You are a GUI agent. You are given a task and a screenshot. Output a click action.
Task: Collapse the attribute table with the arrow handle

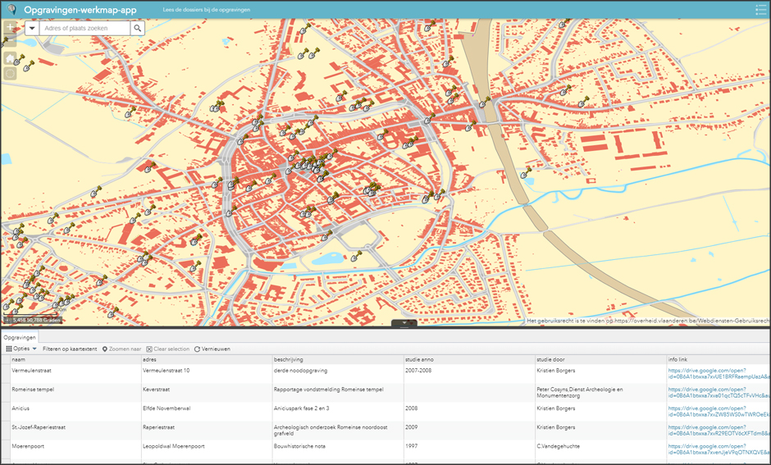click(x=404, y=323)
